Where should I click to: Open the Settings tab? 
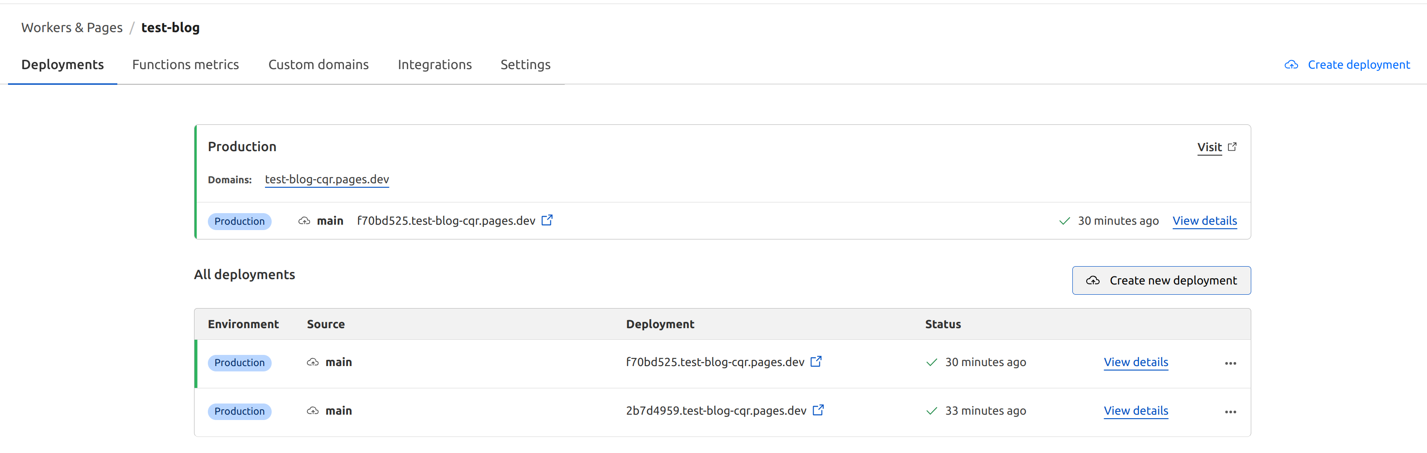coord(525,65)
